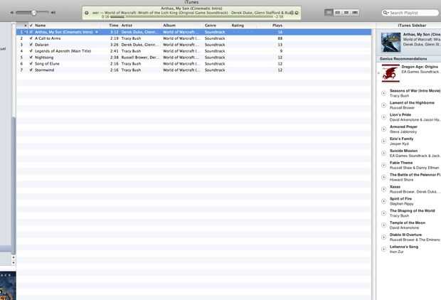The width and height of the screenshot is (441, 300).
Task: Switch to album list view
Action: click(338, 13)
